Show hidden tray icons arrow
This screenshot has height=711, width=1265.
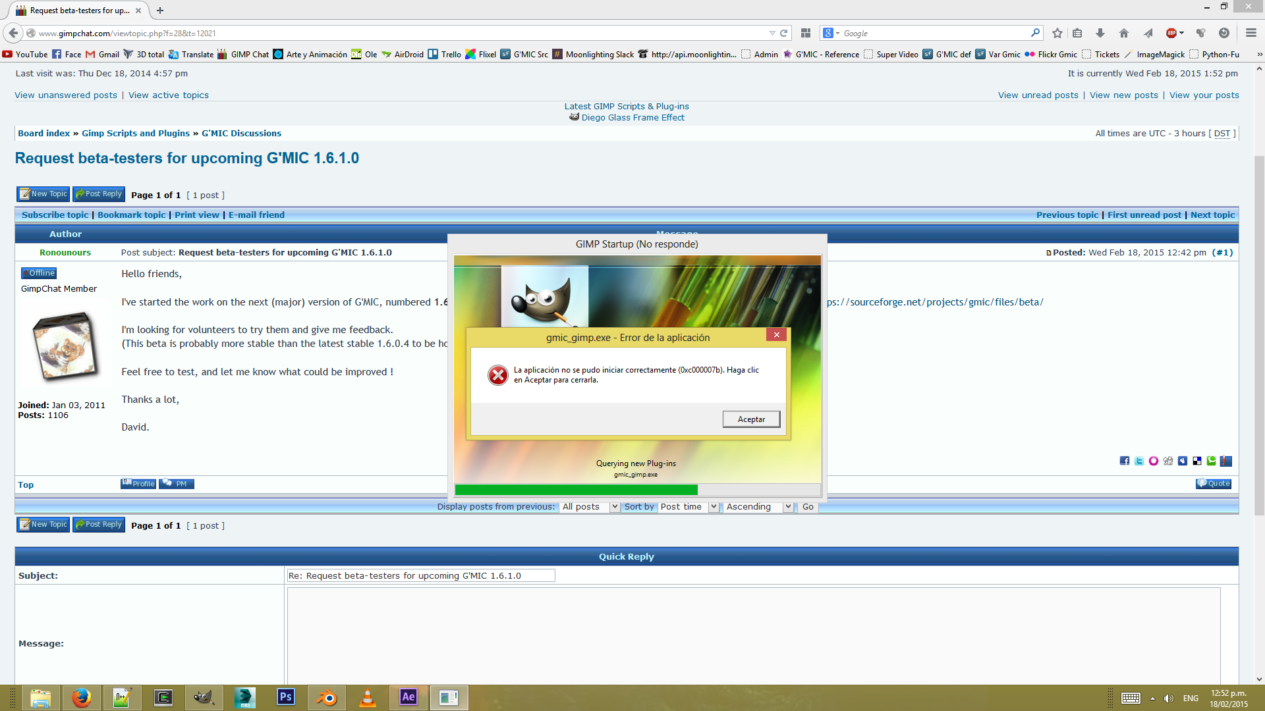1152,698
